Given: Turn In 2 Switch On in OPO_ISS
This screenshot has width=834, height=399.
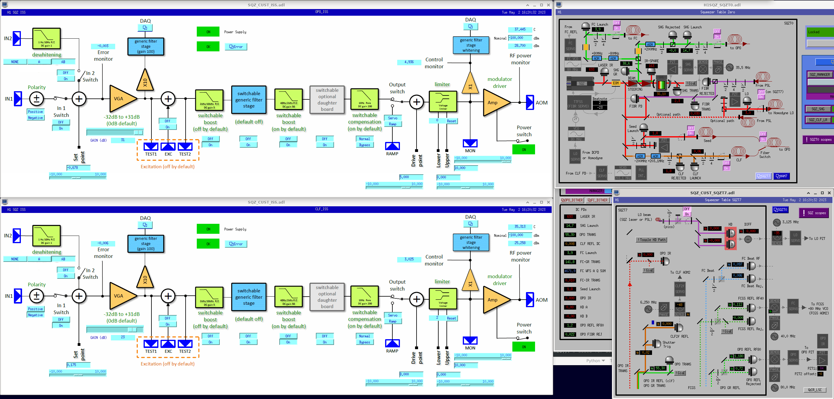Looking at the screenshot, I should pos(66,79).
